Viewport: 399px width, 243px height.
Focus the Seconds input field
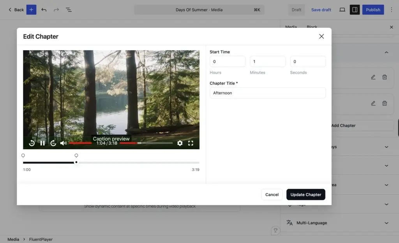[x=308, y=62]
